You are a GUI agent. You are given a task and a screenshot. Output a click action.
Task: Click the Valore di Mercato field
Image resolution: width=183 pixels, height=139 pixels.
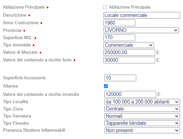[x=129, y=52]
